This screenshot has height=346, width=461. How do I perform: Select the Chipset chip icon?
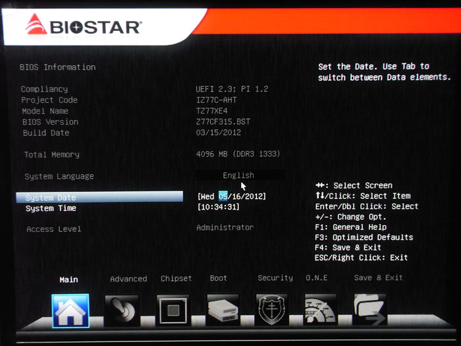pyautogui.click(x=173, y=310)
